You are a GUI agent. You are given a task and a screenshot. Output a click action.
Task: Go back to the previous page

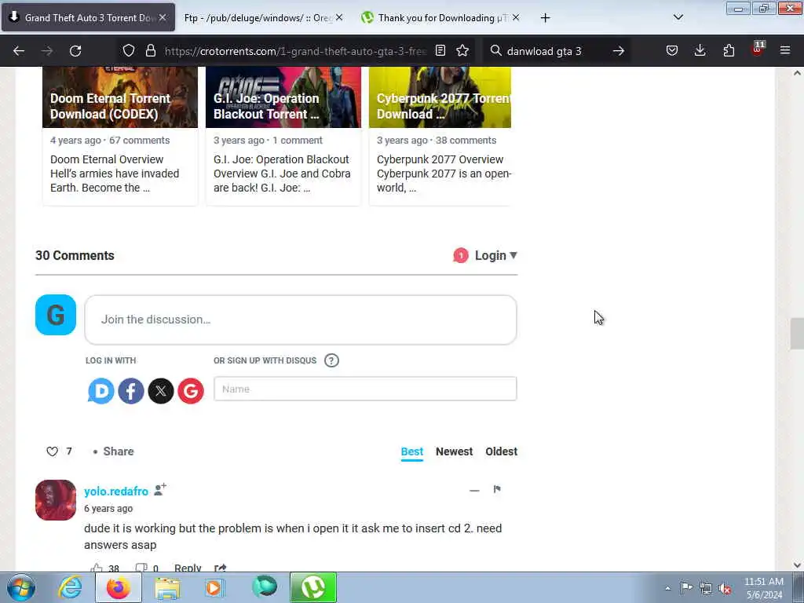19,51
